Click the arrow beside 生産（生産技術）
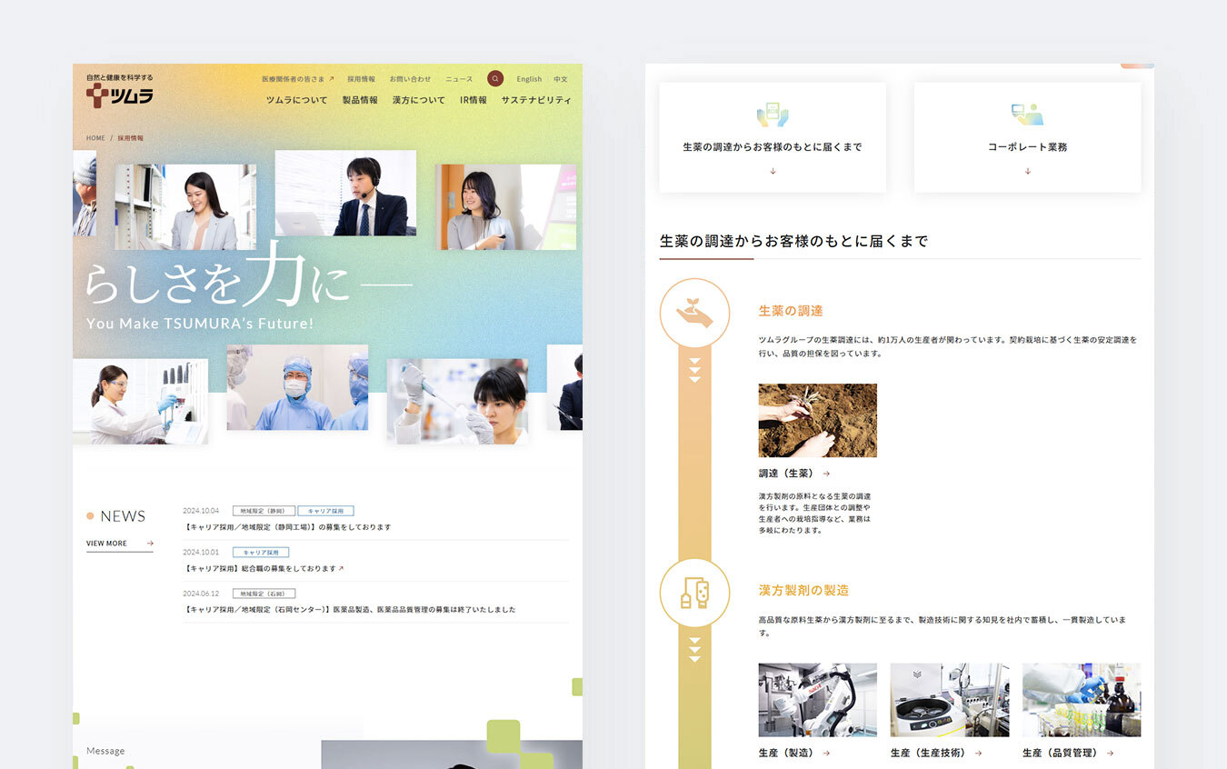Screen dimensions: 1227x769 point(977,753)
